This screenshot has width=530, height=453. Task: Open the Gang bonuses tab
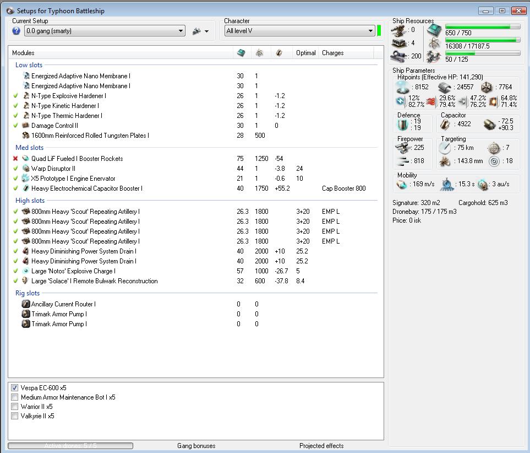[x=196, y=446]
